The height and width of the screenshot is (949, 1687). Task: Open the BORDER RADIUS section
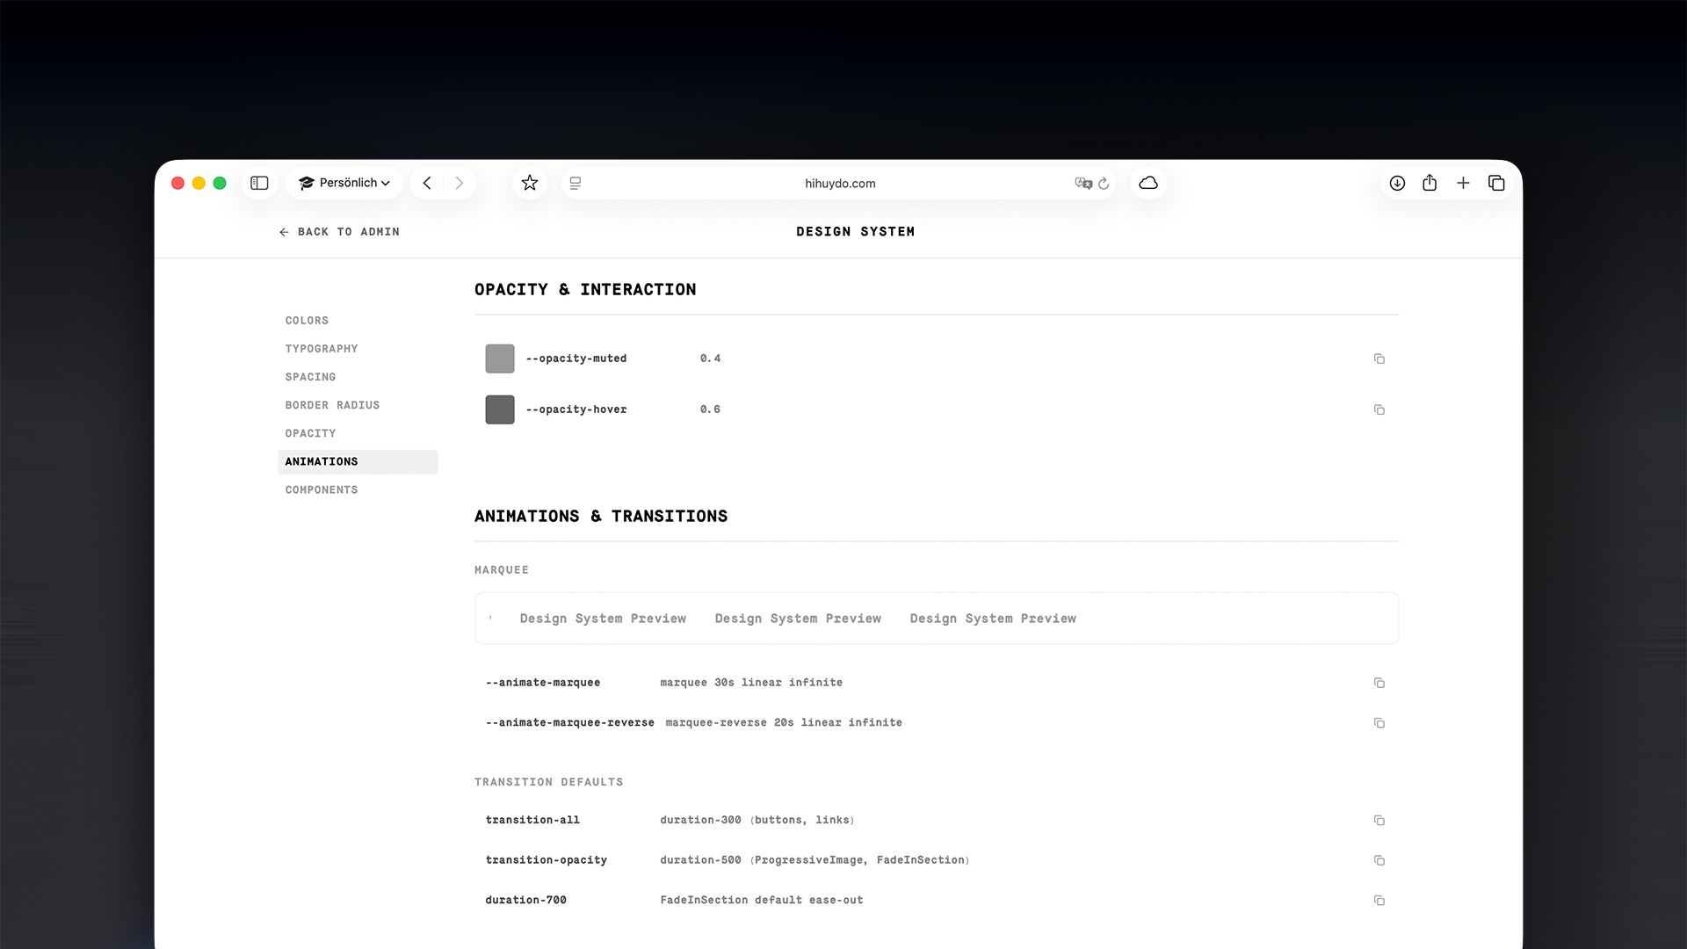332,405
